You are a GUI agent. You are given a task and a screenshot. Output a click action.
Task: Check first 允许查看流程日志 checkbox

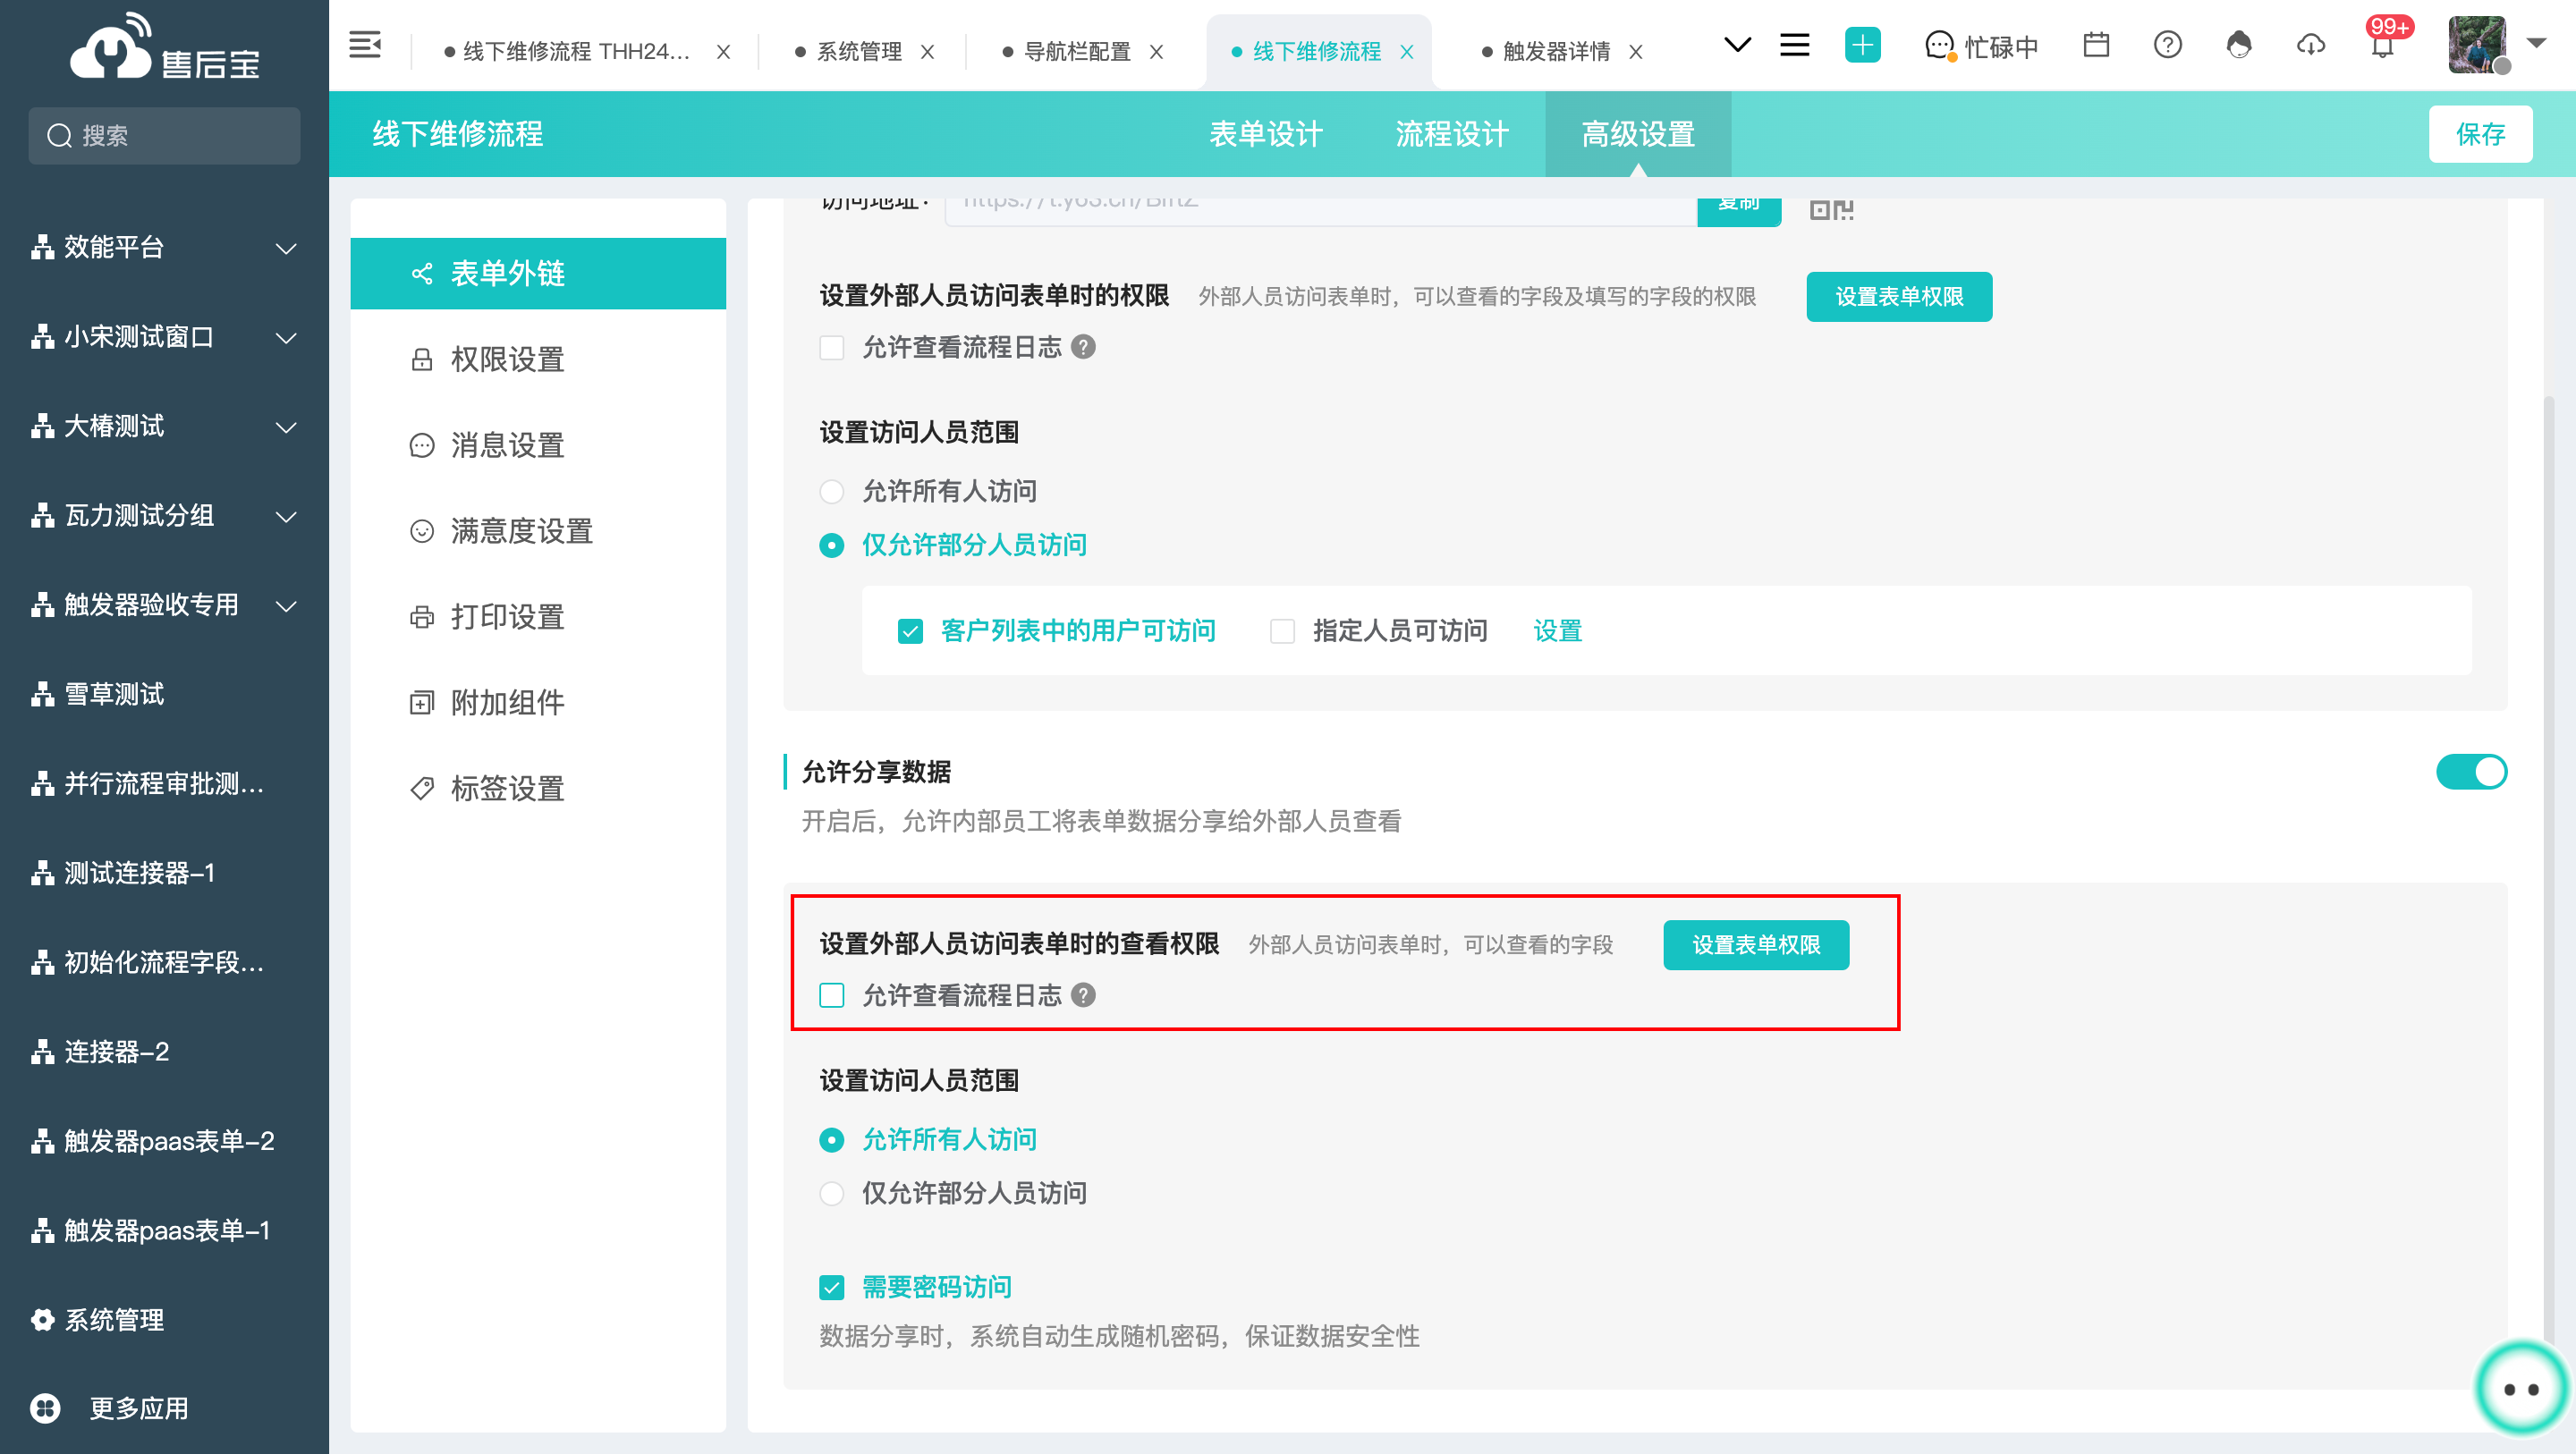click(x=832, y=347)
